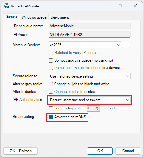Increase Force relogin seconds with up arrow
144x158 pixels.
click(x=97, y=107)
